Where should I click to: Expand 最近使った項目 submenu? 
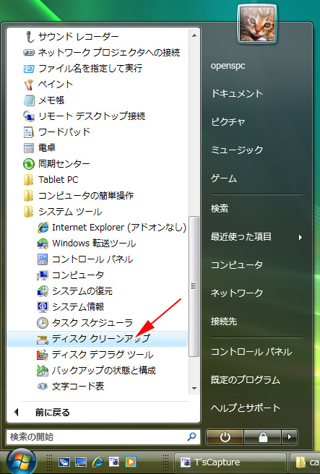tap(257, 237)
